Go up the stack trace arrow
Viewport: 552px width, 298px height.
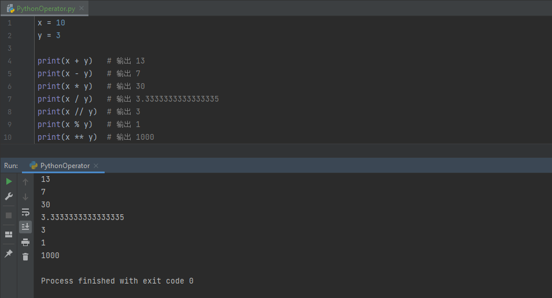point(25,182)
